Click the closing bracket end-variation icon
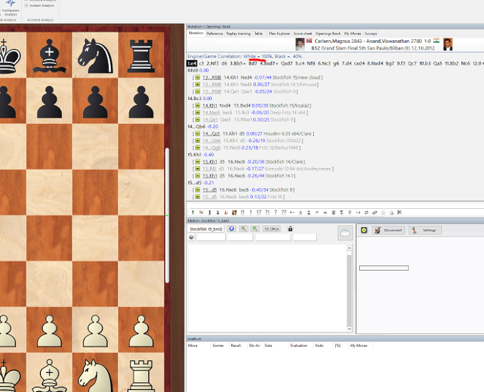This screenshot has width=484, height=392. (x=209, y=212)
